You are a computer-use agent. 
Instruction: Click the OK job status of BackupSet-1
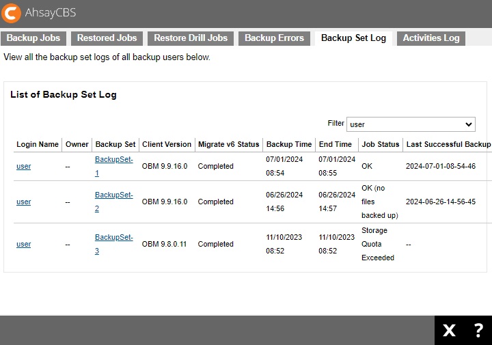[x=367, y=166]
